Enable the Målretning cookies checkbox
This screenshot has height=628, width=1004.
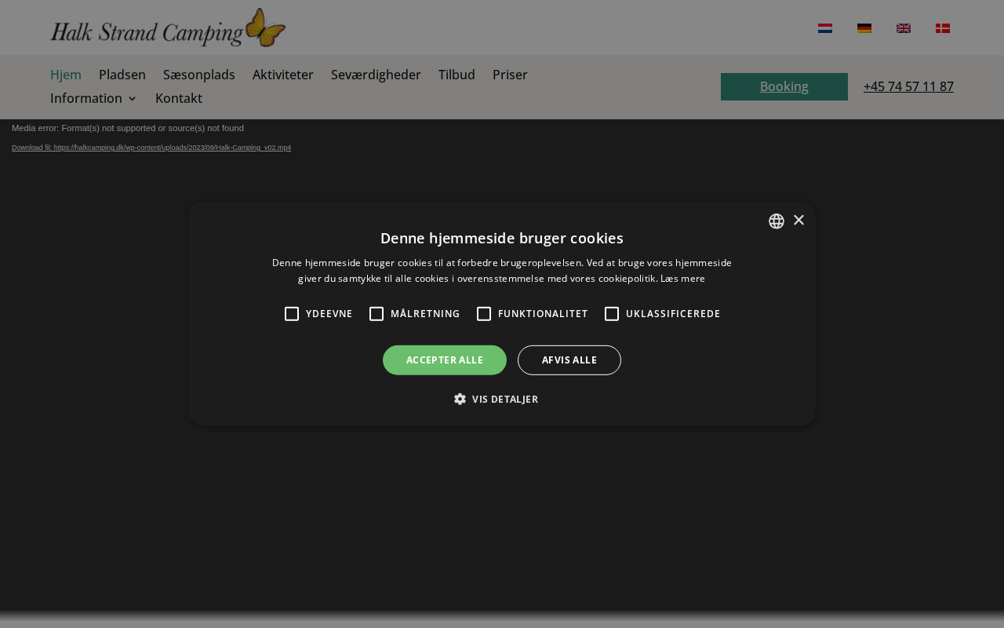point(376,314)
